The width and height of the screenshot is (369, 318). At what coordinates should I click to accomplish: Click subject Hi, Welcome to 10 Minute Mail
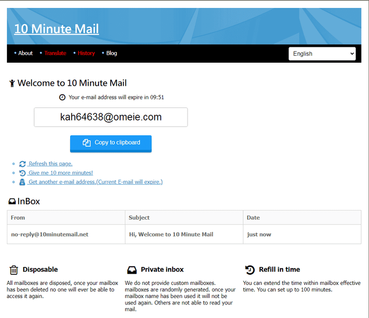(x=171, y=234)
